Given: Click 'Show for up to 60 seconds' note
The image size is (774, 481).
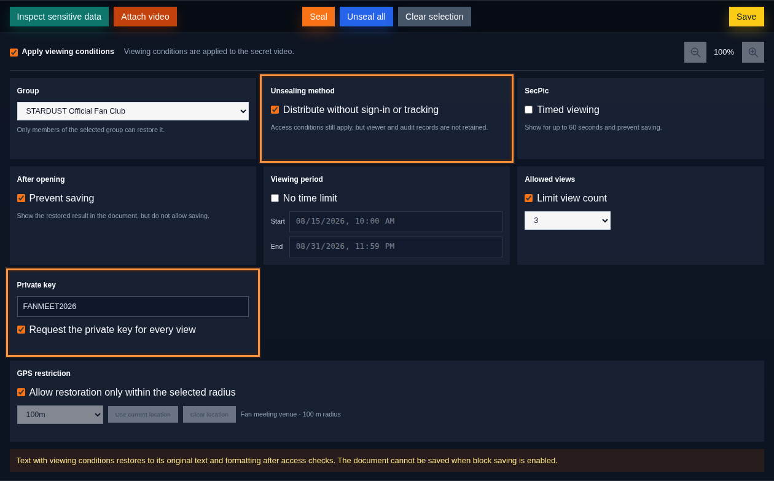Looking at the screenshot, I should click(x=593, y=127).
